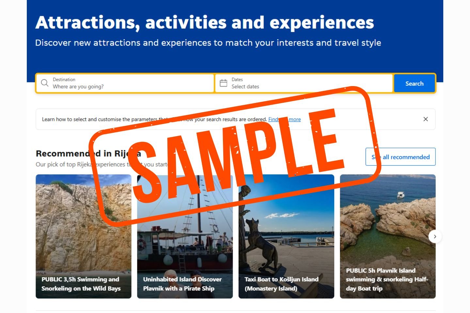The image size is (470, 313).
Task: Follow the Find out more link
Action: tap(295, 119)
